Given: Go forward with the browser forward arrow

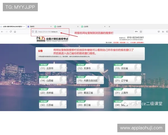Looking at the screenshot, I should coord(6,32).
